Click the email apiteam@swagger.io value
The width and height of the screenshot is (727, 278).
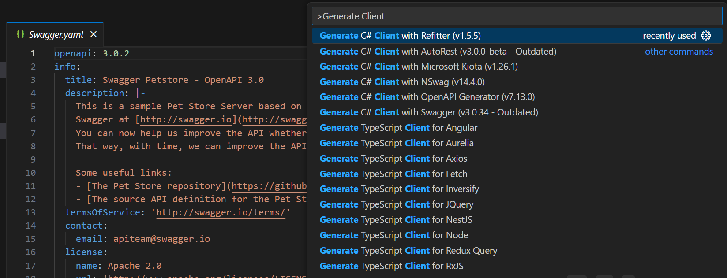[x=161, y=239]
